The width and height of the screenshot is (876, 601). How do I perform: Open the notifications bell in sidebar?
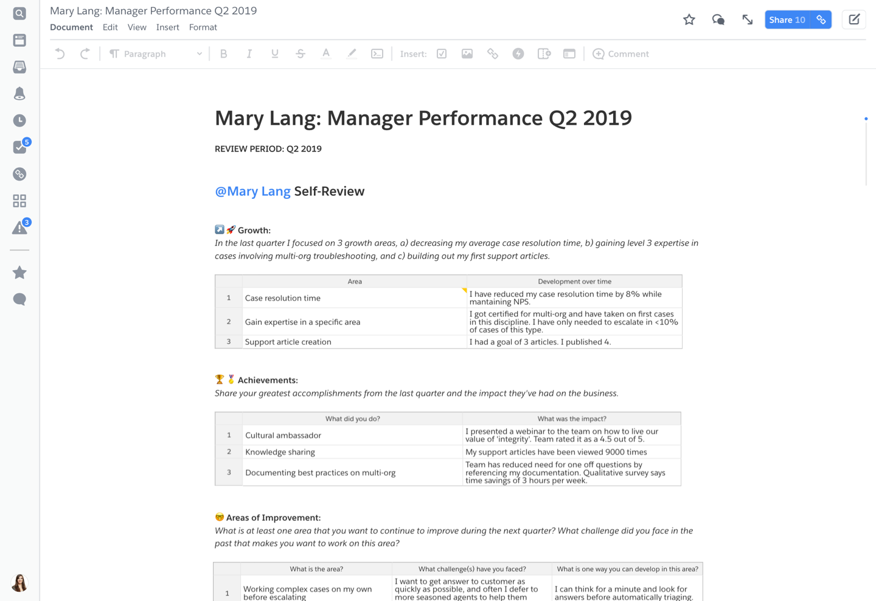pyautogui.click(x=19, y=94)
